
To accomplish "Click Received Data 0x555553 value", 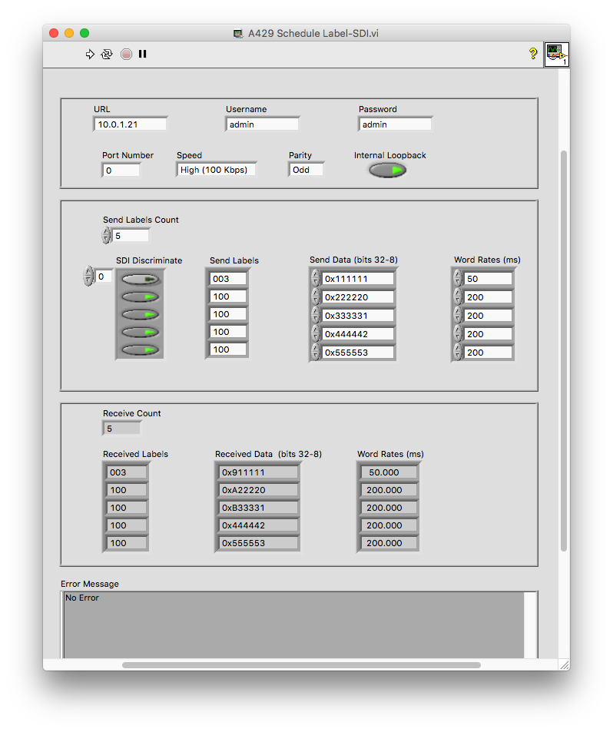I will 258,543.
